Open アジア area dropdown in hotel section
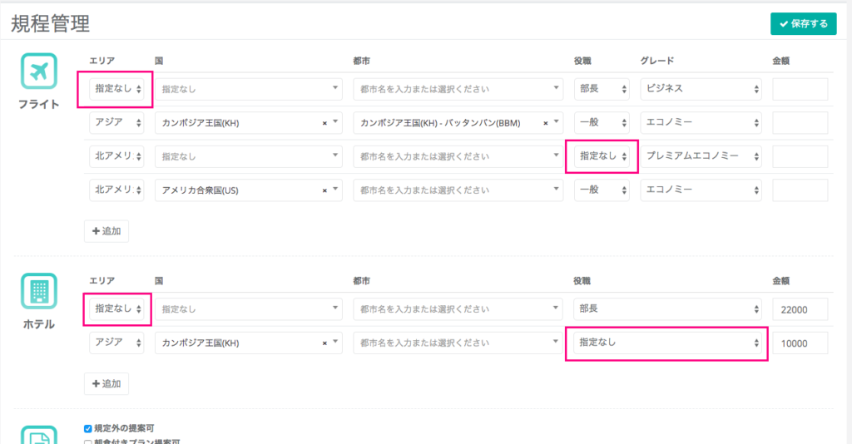This screenshot has width=852, height=444. coord(116,343)
